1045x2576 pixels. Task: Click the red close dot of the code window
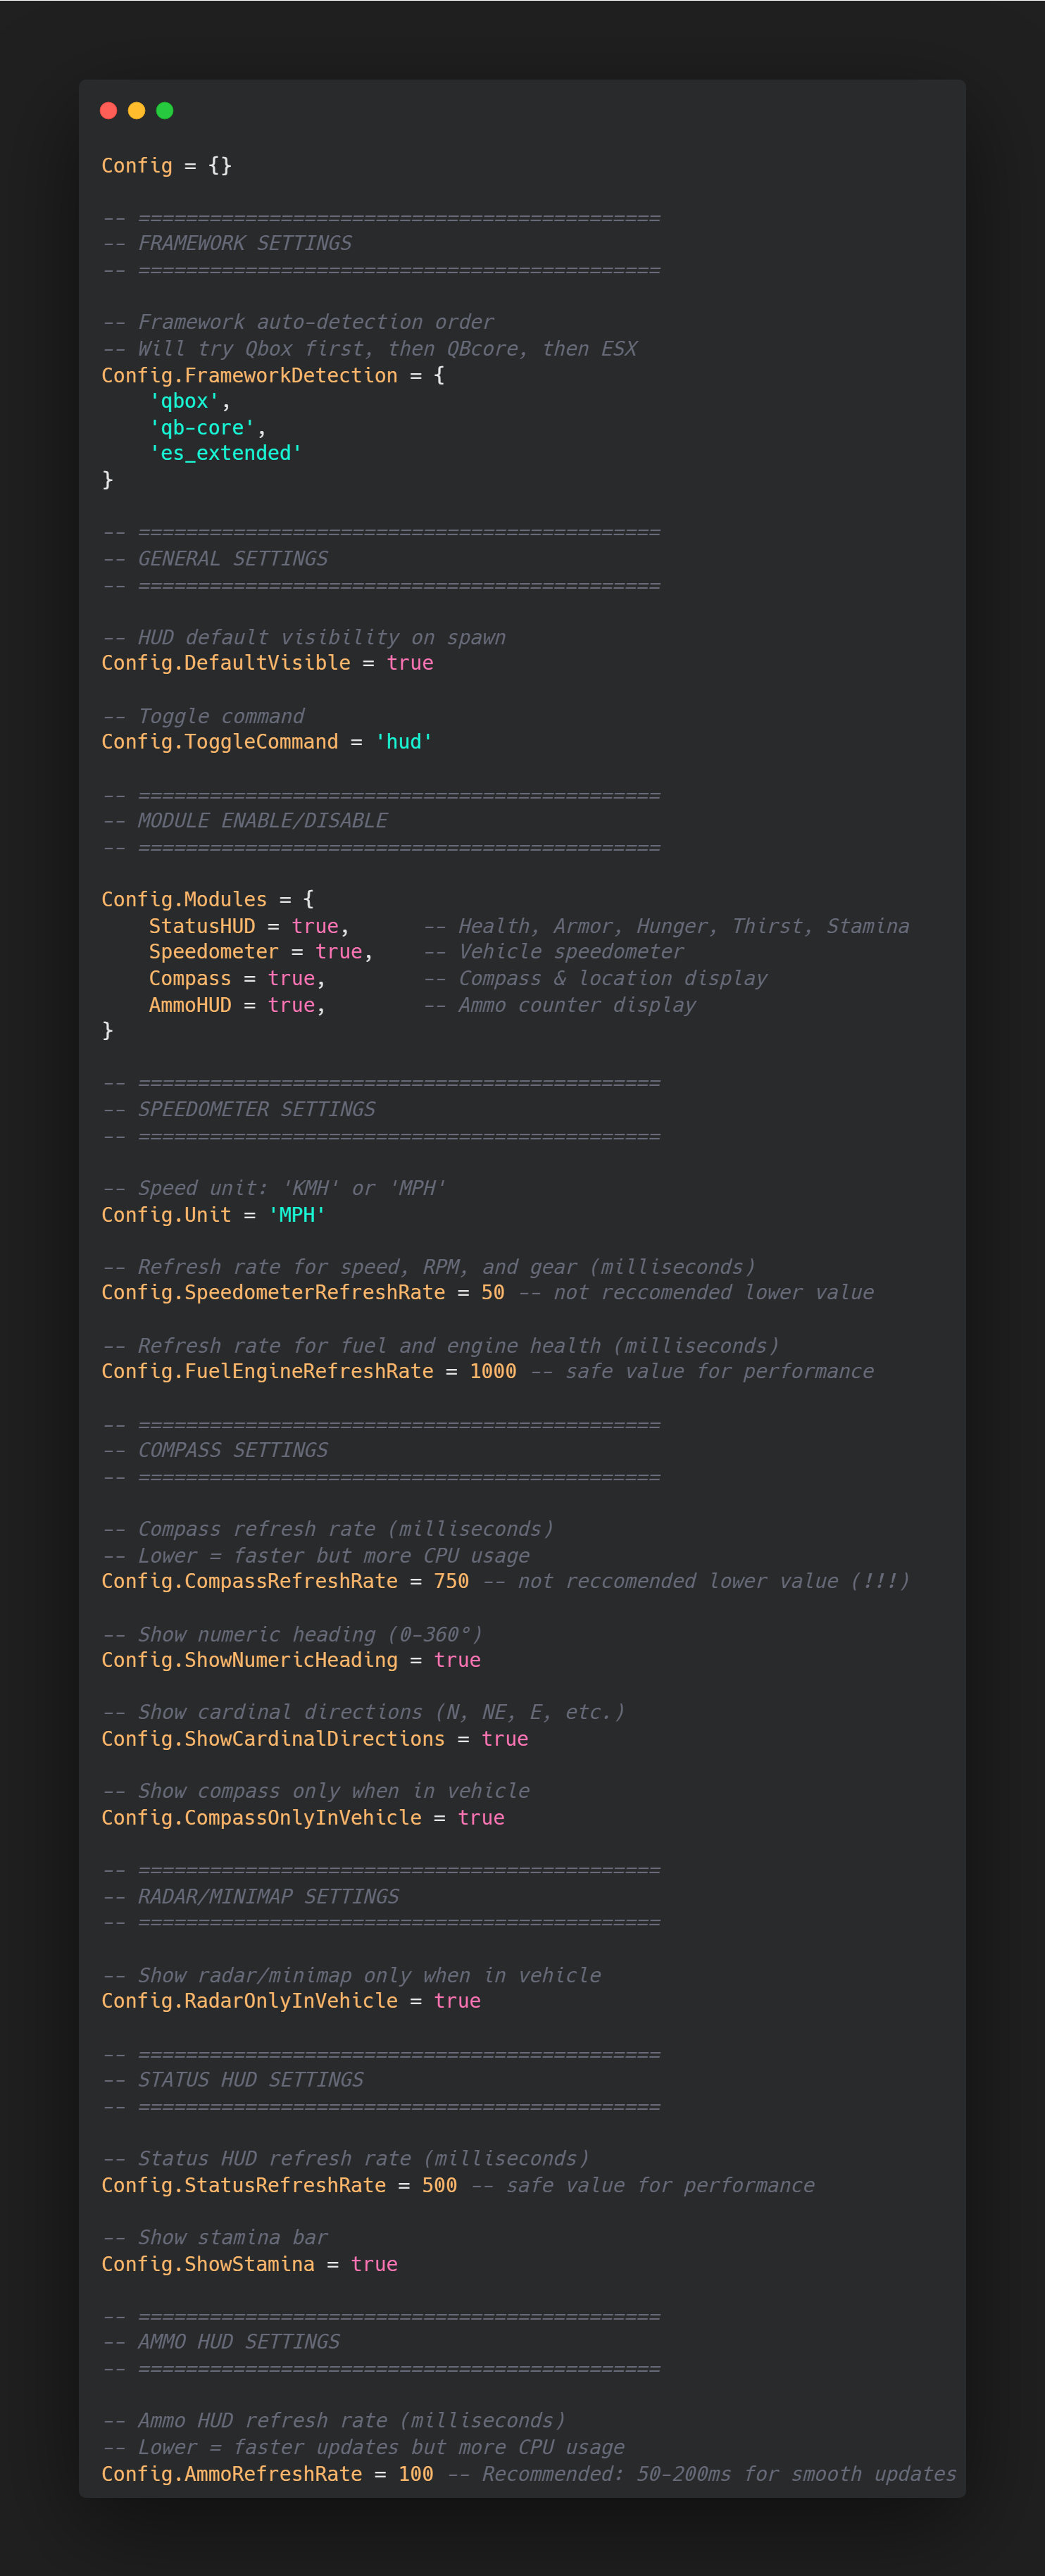tap(109, 110)
